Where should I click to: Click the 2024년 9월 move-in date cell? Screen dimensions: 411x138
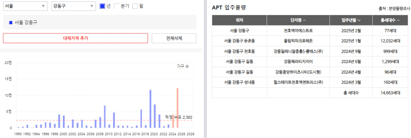coord(351,51)
